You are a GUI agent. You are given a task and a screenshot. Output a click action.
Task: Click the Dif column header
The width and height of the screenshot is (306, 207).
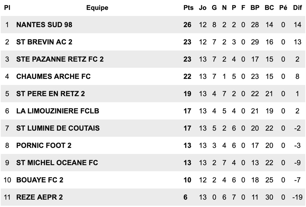tap(297, 7)
